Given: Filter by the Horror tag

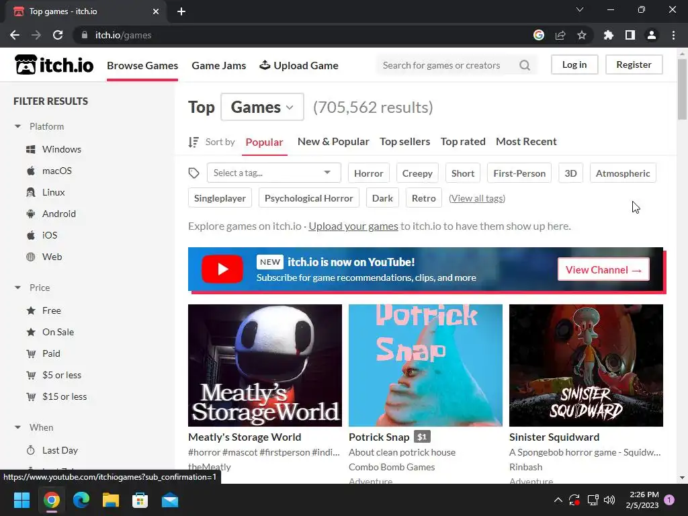Looking at the screenshot, I should (369, 173).
